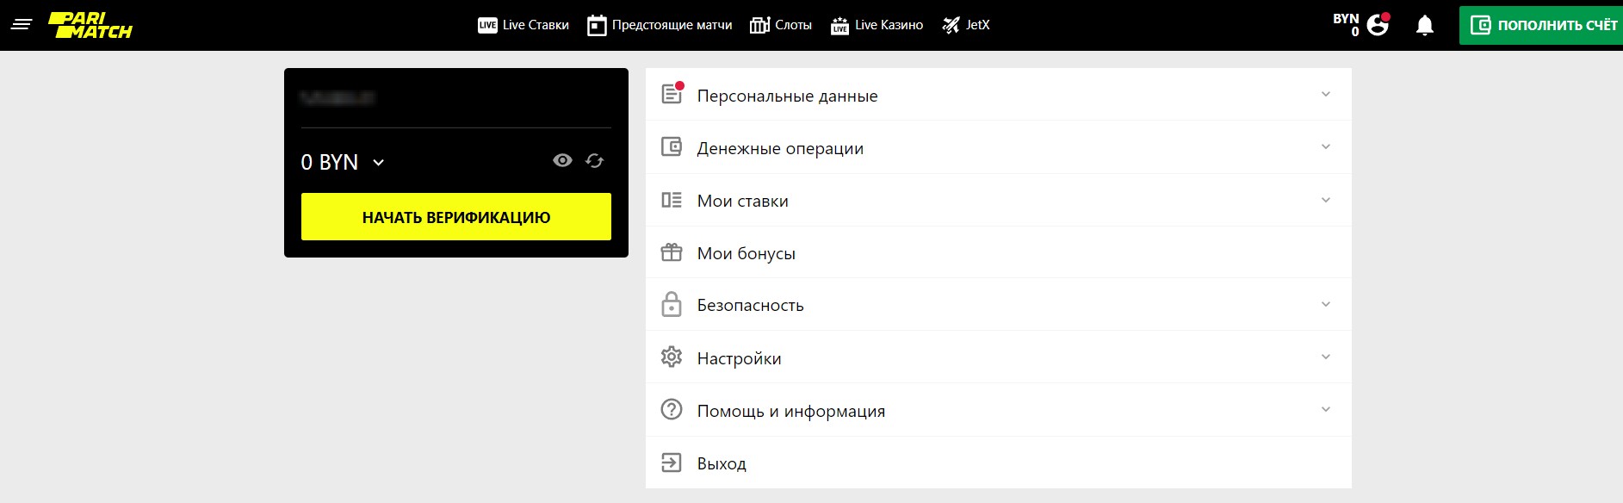
Task: Click the Помощь и информация label
Action: click(791, 411)
